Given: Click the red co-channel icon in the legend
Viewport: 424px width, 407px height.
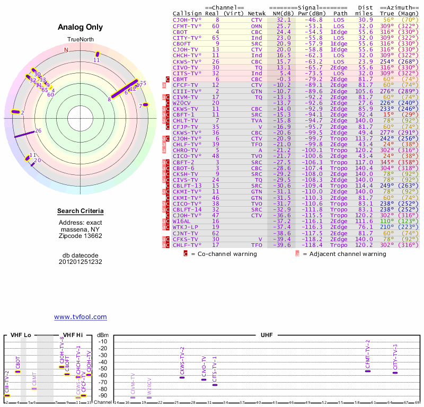Looking at the screenshot, I should pos(185,254).
